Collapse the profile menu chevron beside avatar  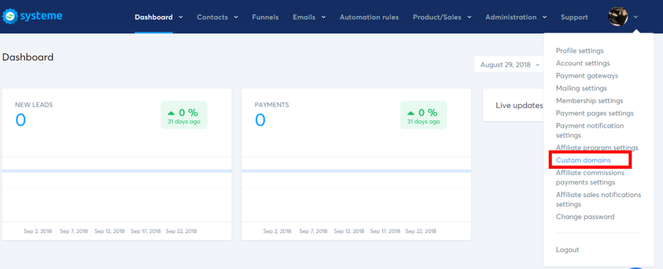tap(636, 17)
